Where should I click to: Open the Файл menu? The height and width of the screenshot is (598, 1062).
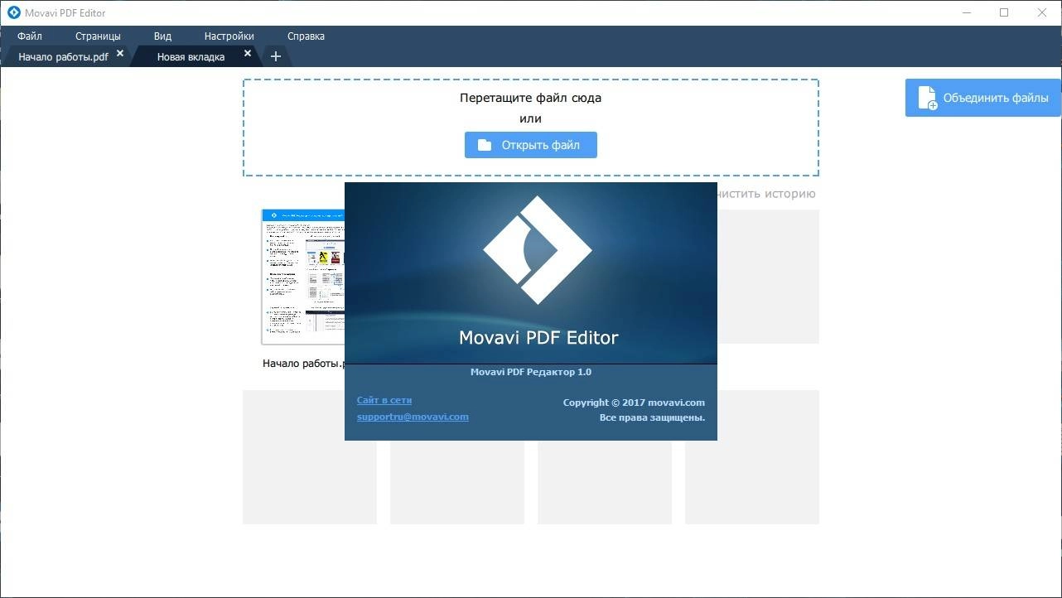29,36
